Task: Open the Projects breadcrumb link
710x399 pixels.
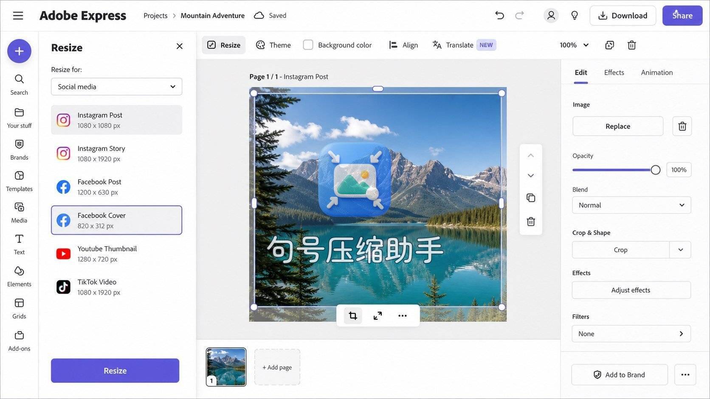Action: [155, 16]
